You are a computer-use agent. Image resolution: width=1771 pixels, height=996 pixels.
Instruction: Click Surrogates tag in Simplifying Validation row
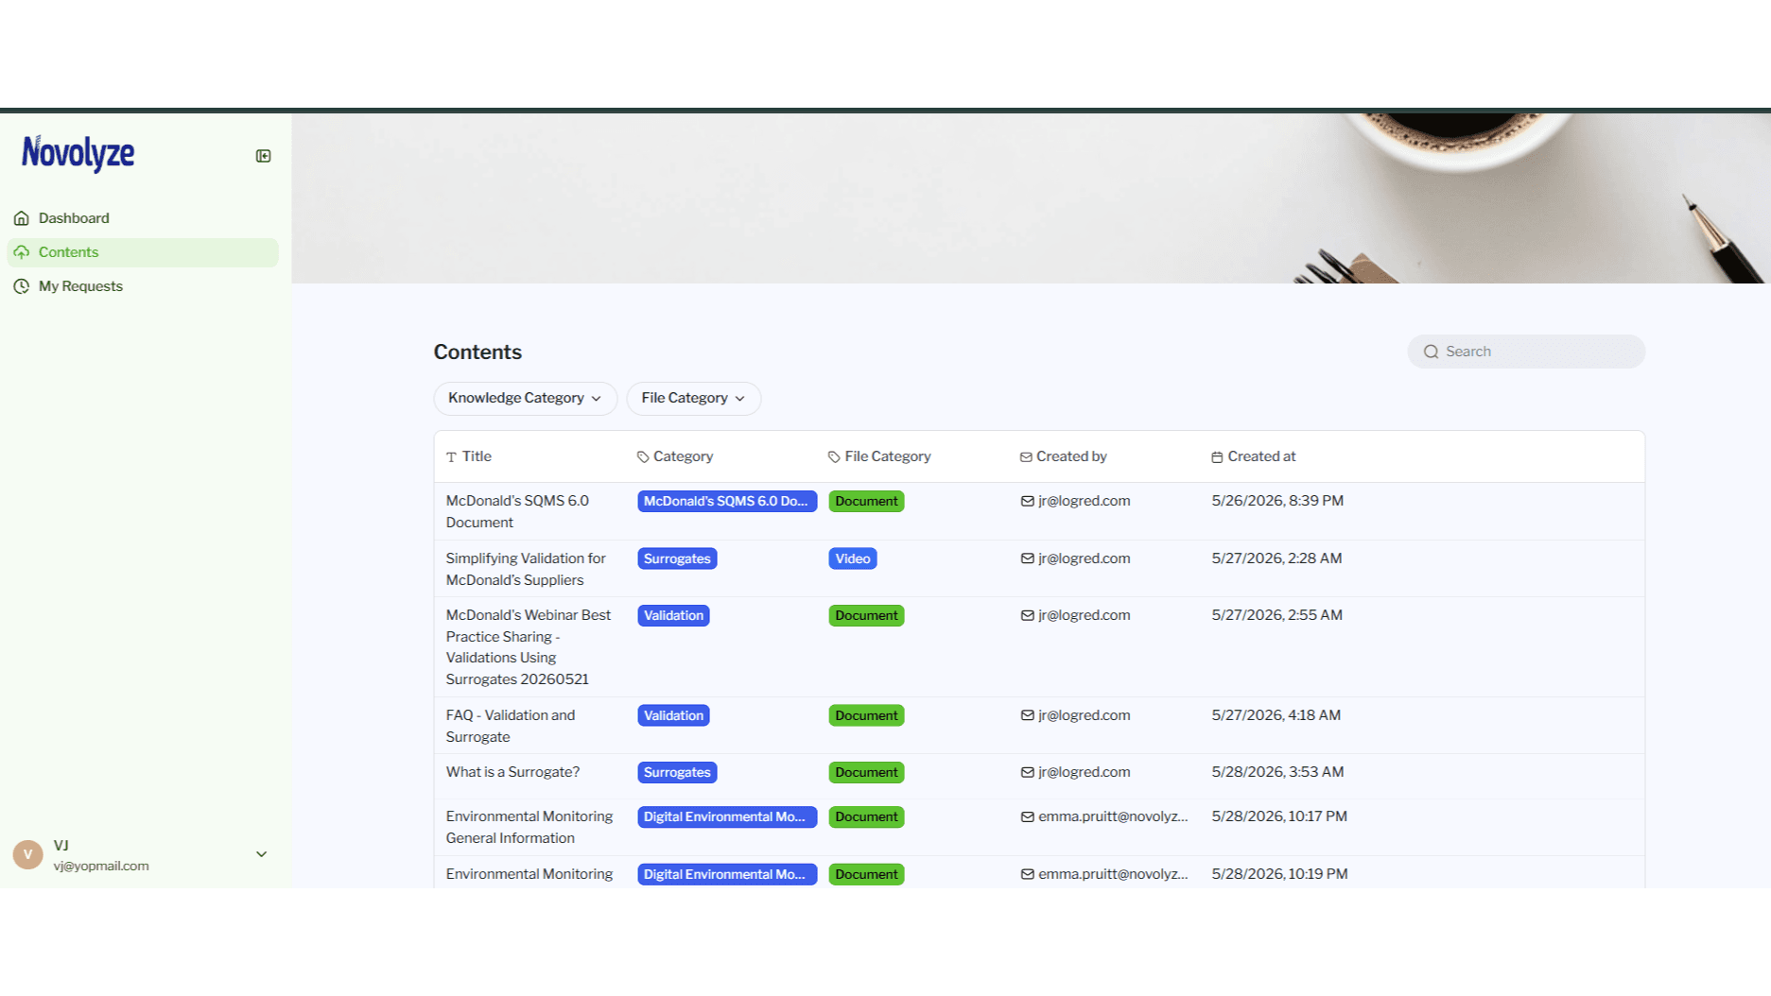pos(677,558)
